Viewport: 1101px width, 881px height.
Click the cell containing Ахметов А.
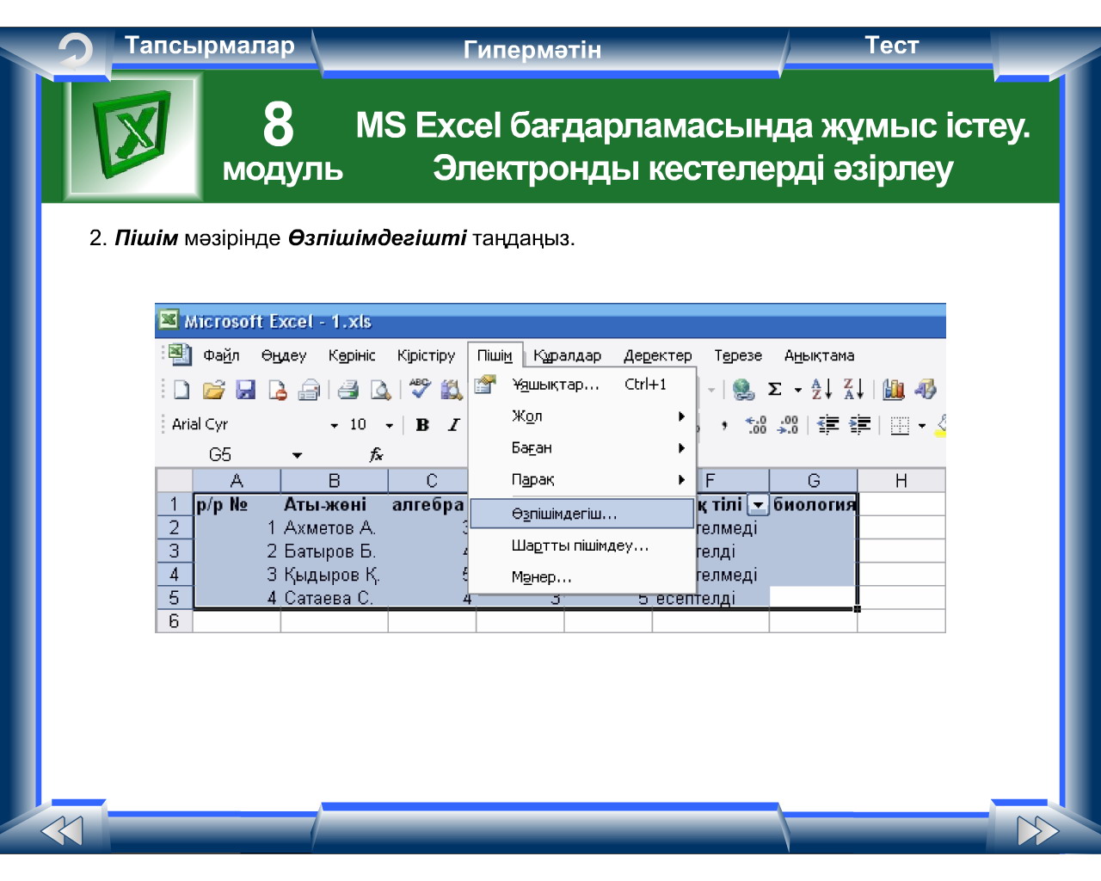(x=335, y=527)
